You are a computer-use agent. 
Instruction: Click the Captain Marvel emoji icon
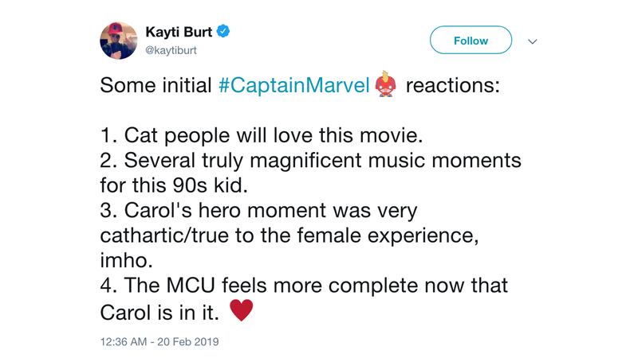click(386, 84)
